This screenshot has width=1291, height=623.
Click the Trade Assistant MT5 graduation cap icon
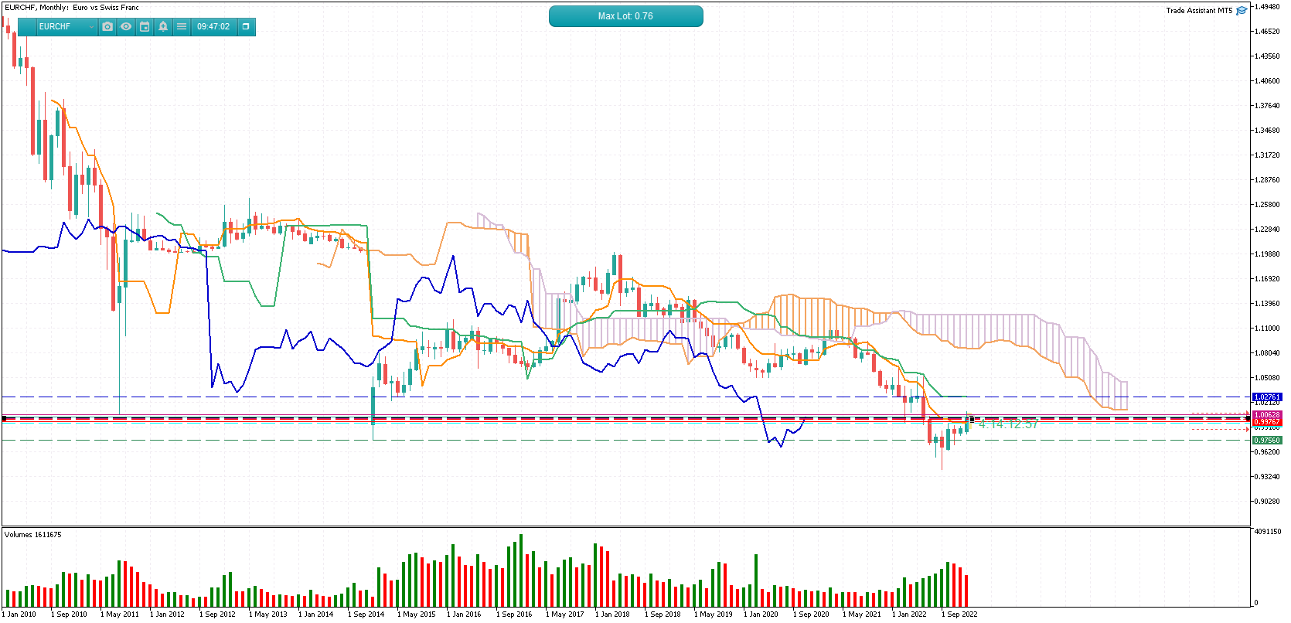point(1242,10)
